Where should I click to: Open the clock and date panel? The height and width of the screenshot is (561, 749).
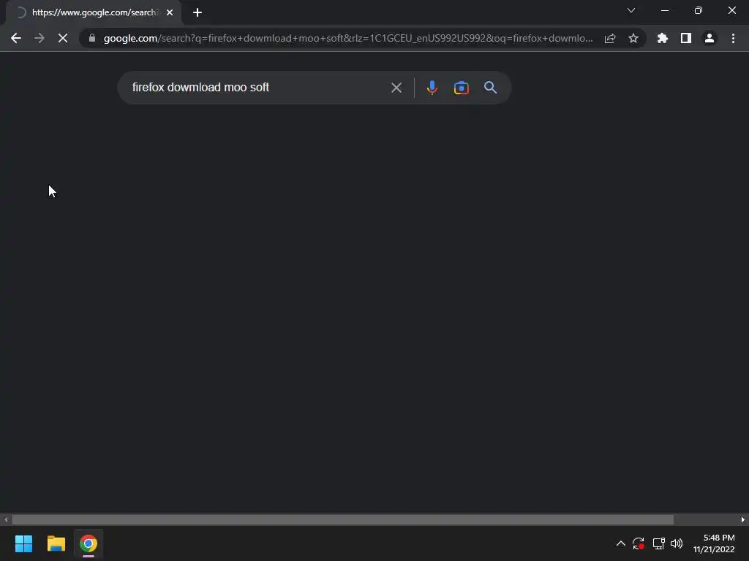(715, 543)
